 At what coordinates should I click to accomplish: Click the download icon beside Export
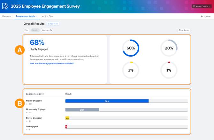pyautogui.click(x=202, y=16)
